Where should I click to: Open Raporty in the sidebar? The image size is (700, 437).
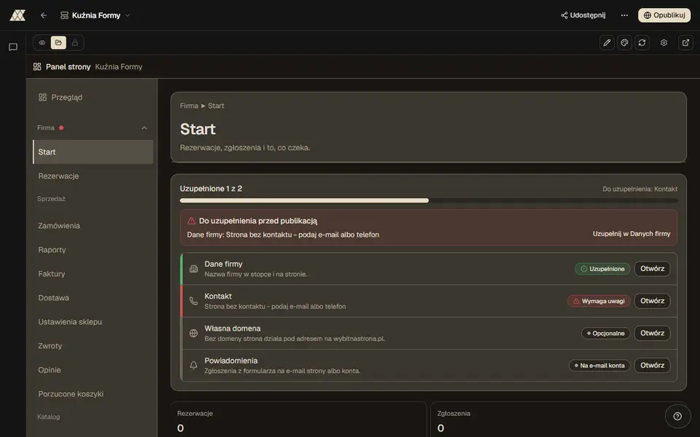coord(93,250)
